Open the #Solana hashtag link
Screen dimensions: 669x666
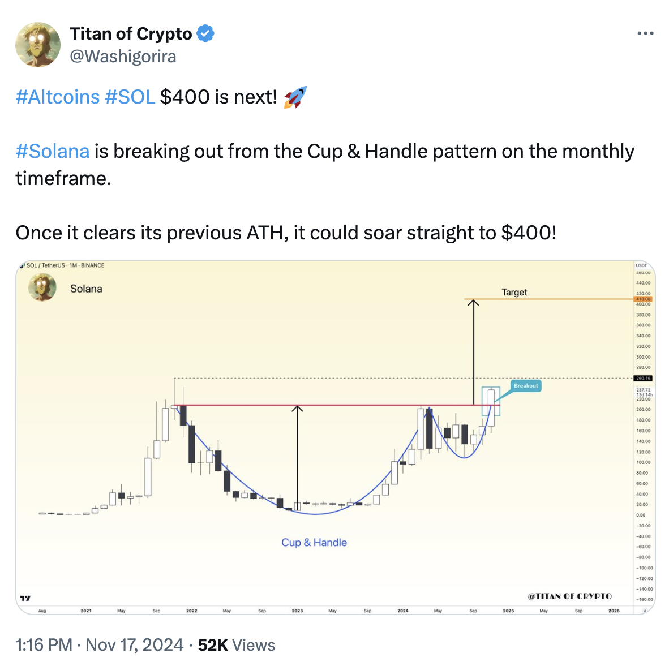click(53, 152)
